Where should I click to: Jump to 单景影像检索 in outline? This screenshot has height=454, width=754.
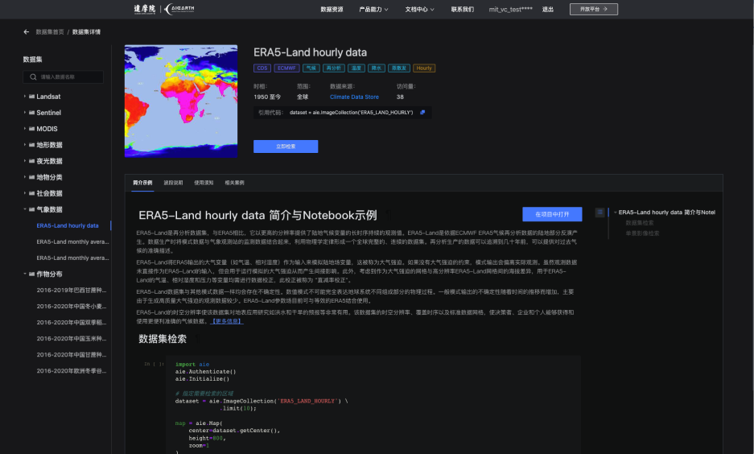tap(642, 233)
